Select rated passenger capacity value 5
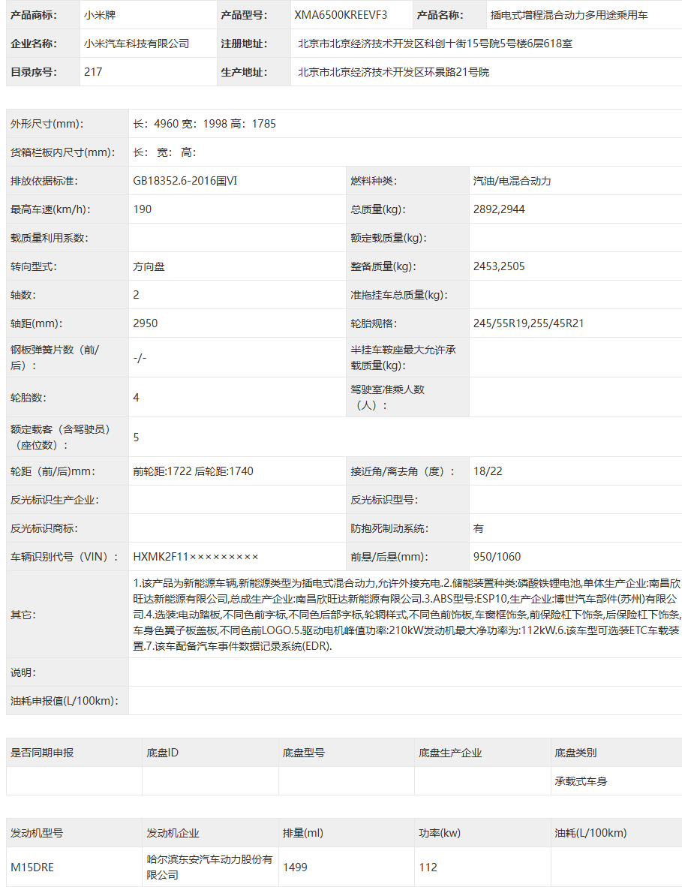Viewport: 682px width, 887px height. (x=136, y=437)
